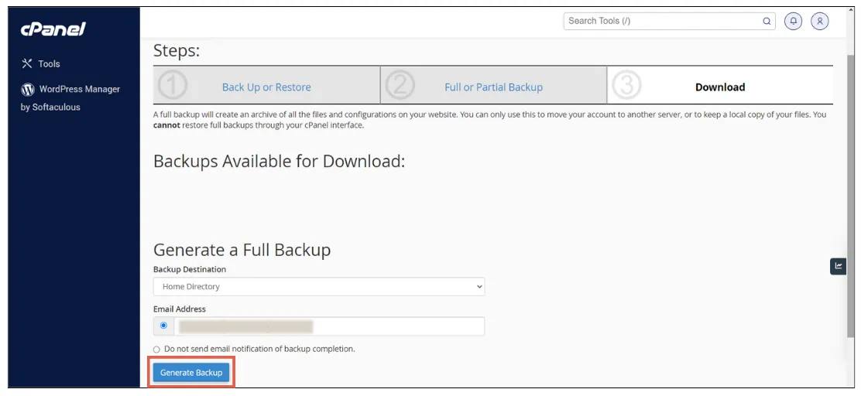The image size is (861, 396).
Task: Click the Backup Destination label
Action: click(x=190, y=269)
